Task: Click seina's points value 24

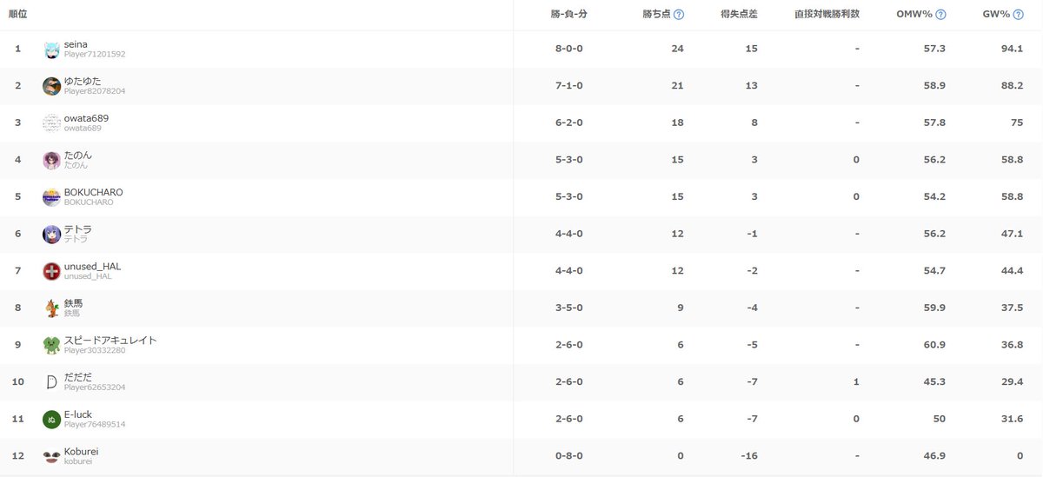Action: coord(677,49)
